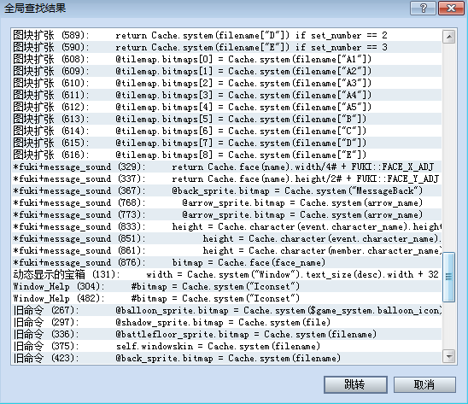468x404 pixels.
Task: Select result *fuki+message_sound (773)
Action: click(x=227, y=214)
